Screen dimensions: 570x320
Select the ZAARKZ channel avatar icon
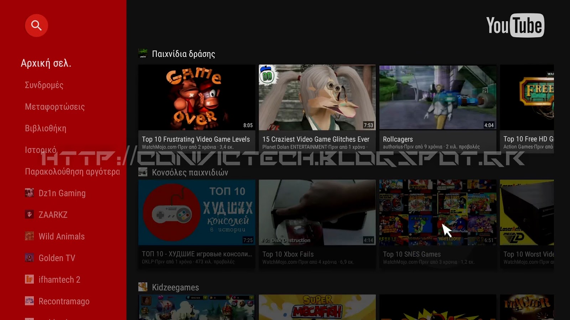coord(30,215)
